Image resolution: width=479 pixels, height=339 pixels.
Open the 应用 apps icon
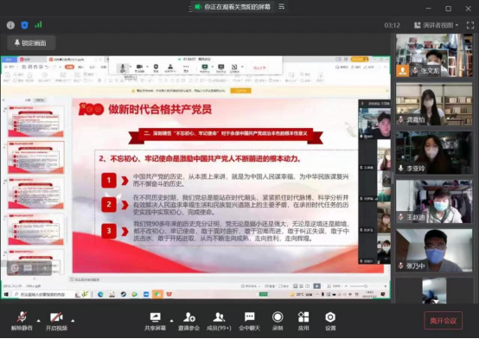[303, 321]
